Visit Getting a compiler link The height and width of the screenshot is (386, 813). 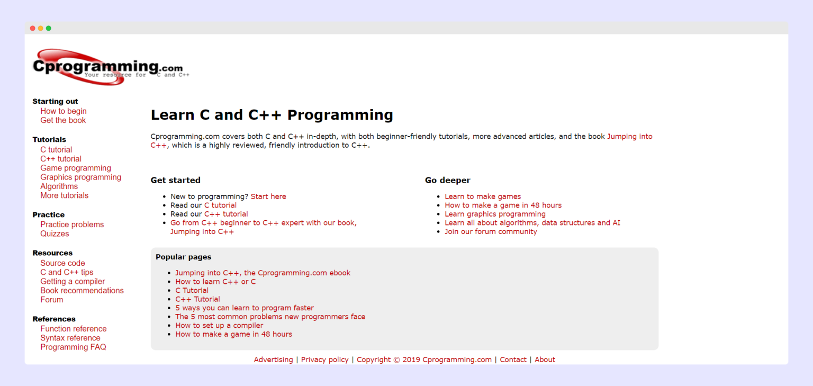click(73, 281)
